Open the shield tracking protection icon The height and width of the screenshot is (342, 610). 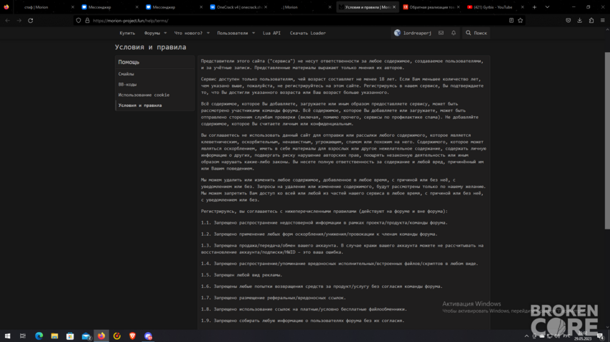click(x=79, y=21)
